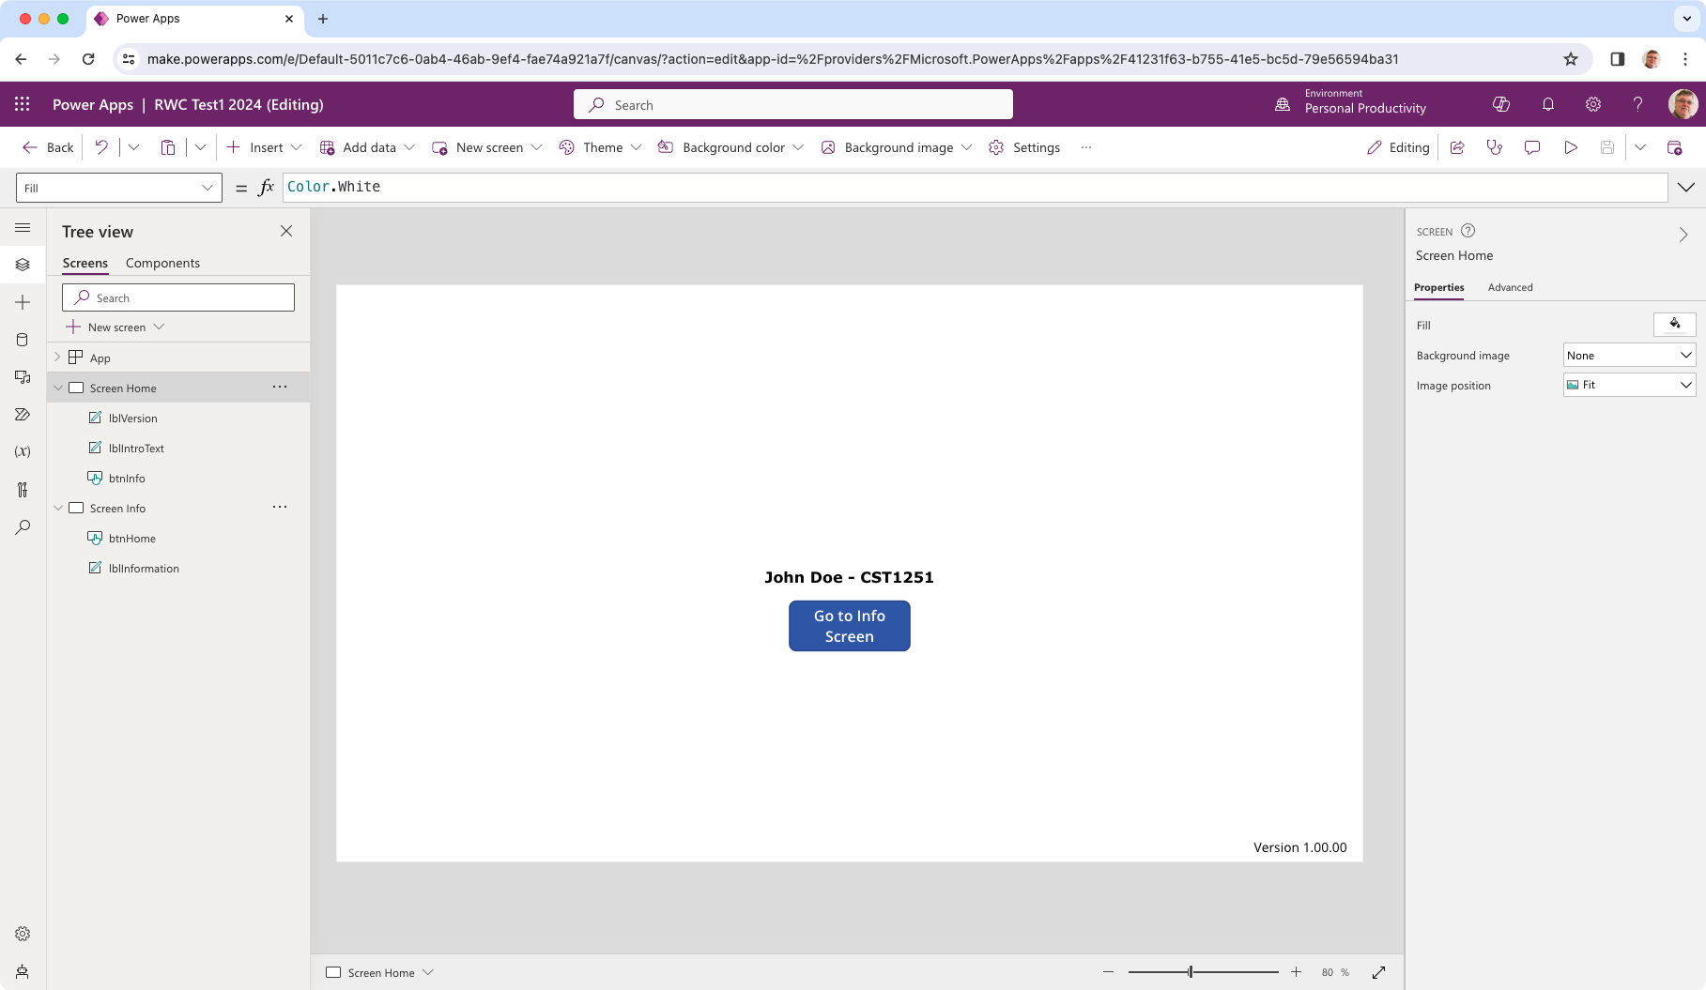The image size is (1706, 990).
Task: Switch to the Advanced properties tab
Action: click(1510, 287)
